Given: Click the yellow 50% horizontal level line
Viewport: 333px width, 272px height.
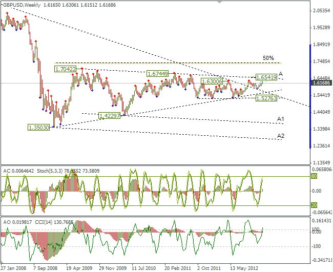Looking at the screenshot, I should [x=168, y=63].
